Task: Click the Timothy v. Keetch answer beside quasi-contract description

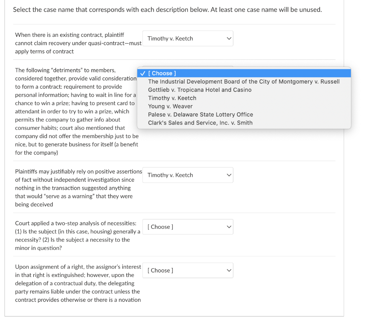Action: [188, 38]
